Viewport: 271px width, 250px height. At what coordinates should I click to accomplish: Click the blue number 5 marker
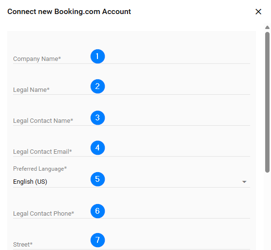(97, 179)
